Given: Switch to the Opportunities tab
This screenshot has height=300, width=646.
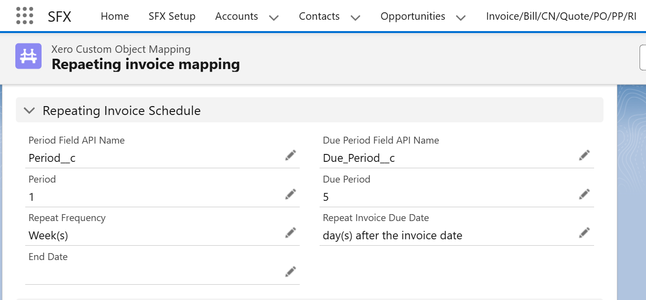Looking at the screenshot, I should (x=413, y=16).
